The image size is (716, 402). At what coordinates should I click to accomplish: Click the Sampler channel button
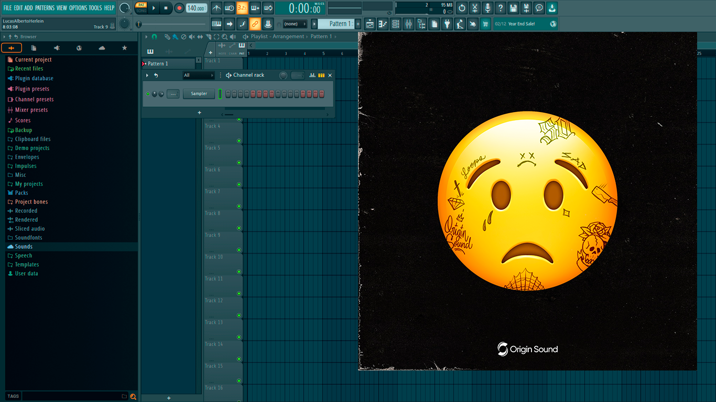coord(199,94)
